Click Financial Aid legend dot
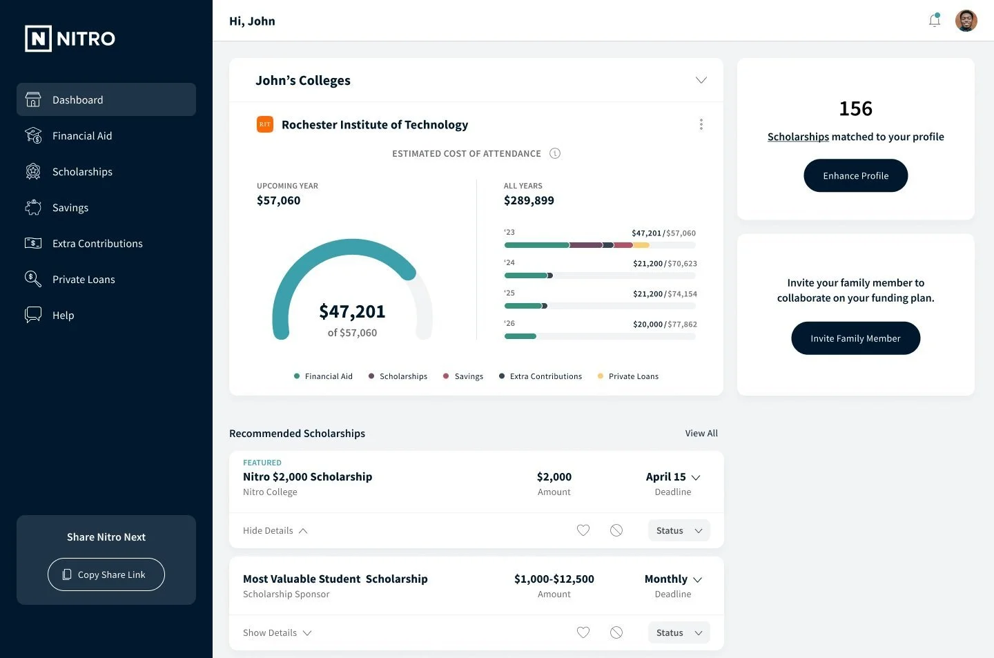This screenshot has width=994, height=658. pyautogui.click(x=297, y=376)
